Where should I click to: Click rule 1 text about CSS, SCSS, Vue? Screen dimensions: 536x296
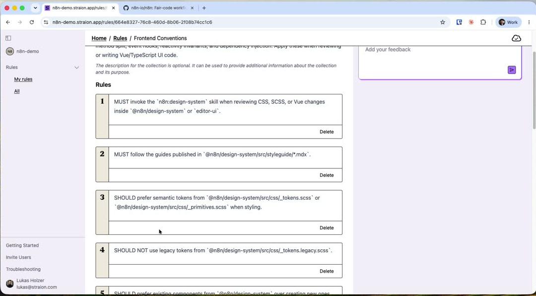(x=219, y=106)
